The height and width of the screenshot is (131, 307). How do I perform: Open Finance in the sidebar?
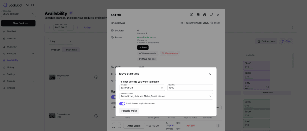pos(11,88)
